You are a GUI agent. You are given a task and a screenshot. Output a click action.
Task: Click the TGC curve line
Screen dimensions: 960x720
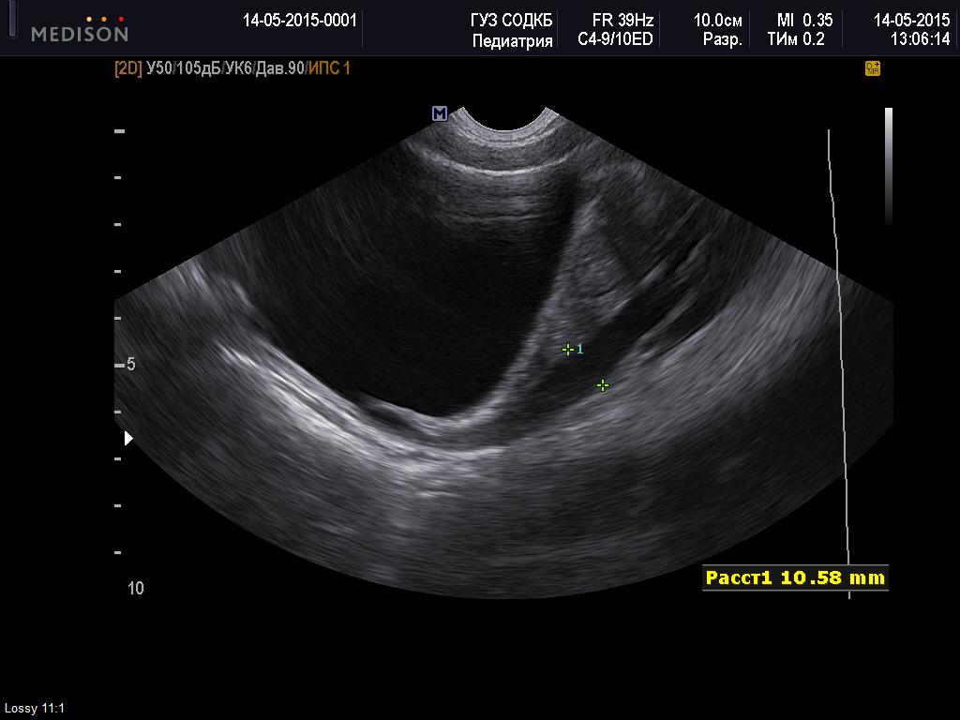click(x=839, y=356)
